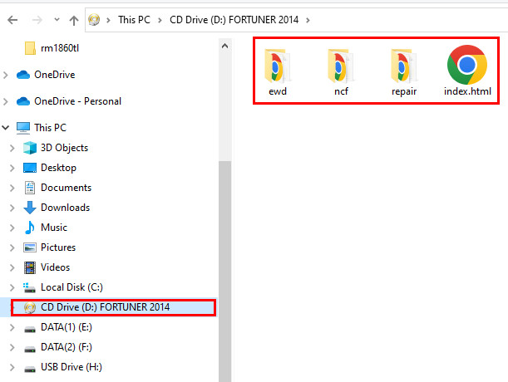Select CD Drive (D:) FORTUNER 2014 in the address bar
The width and height of the screenshot is (508, 382).
[234, 20]
